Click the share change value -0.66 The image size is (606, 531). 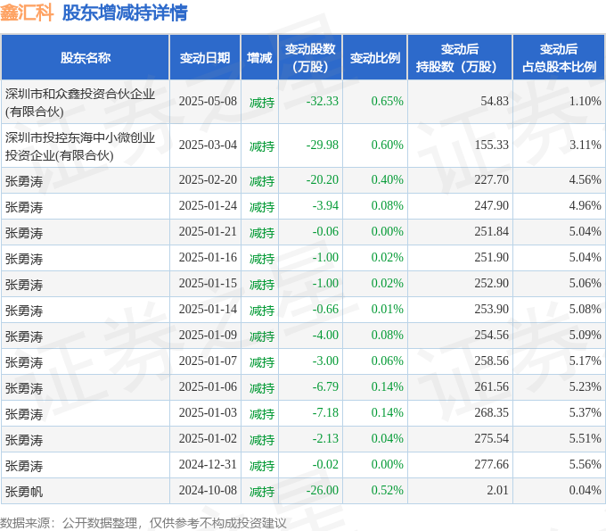click(x=325, y=310)
